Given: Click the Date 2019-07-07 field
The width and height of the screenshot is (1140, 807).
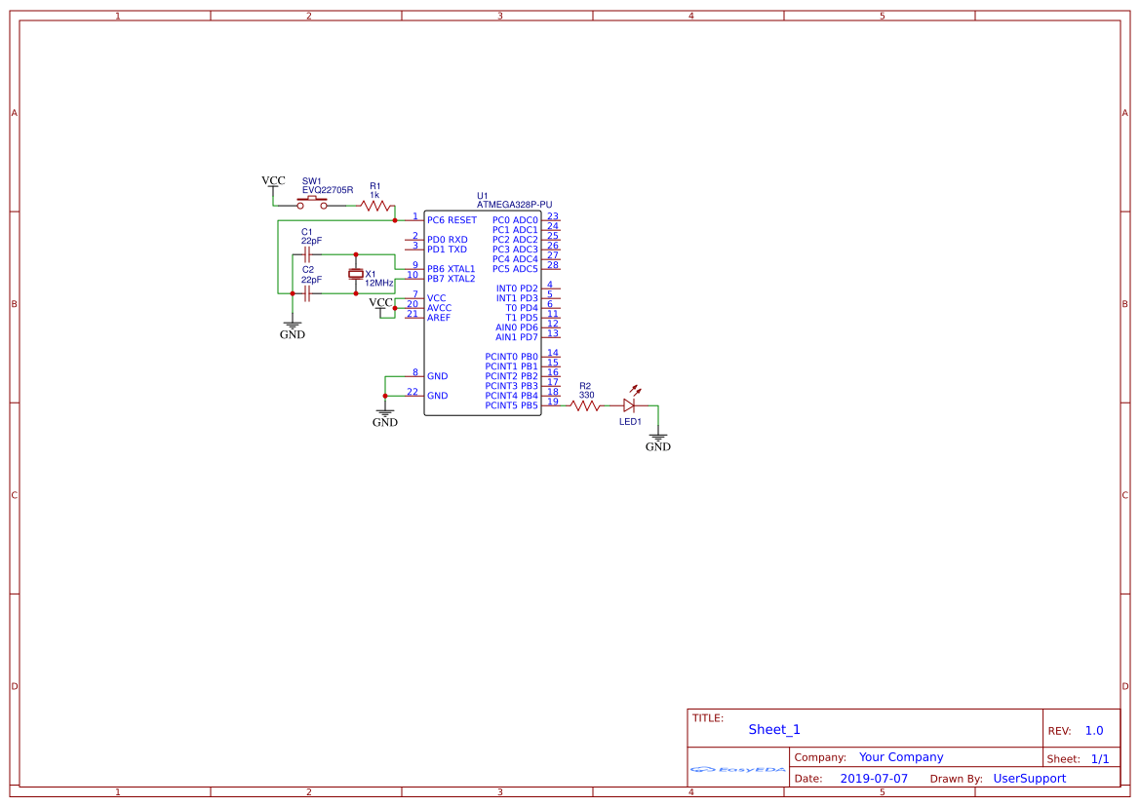Looking at the screenshot, I should pyautogui.click(x=876, y=779).
